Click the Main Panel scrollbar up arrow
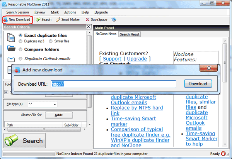This screenshot has height=159, width=232. (x=225, y=41)
